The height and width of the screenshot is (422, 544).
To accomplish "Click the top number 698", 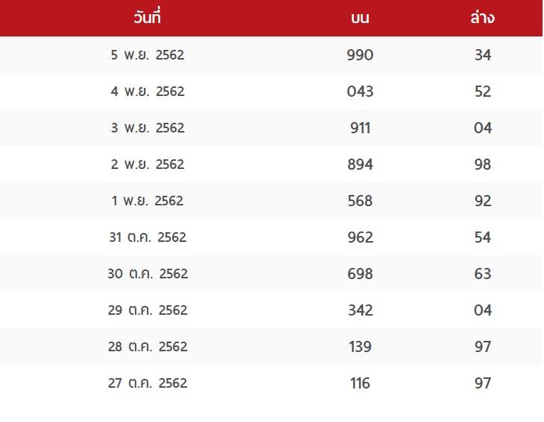I will (x=360, y=274).
